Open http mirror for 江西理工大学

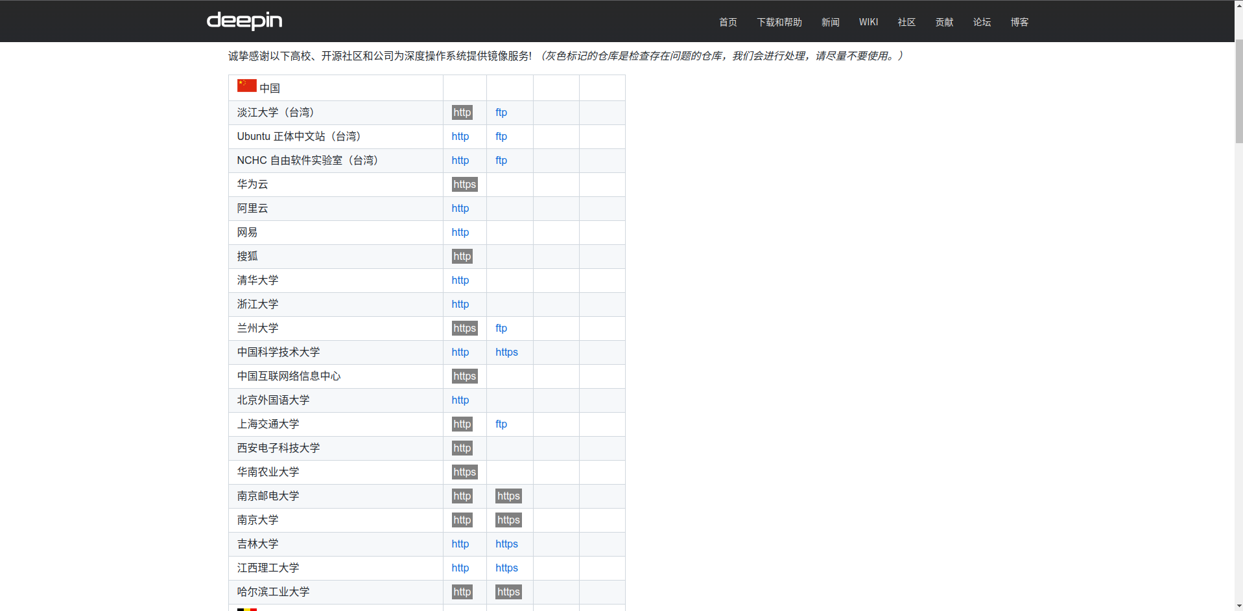[x=460, y=568]
